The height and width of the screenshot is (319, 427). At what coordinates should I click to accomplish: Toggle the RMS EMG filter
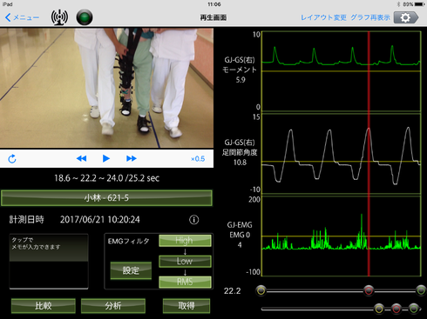pyautogui.click(x=185, y=282)
